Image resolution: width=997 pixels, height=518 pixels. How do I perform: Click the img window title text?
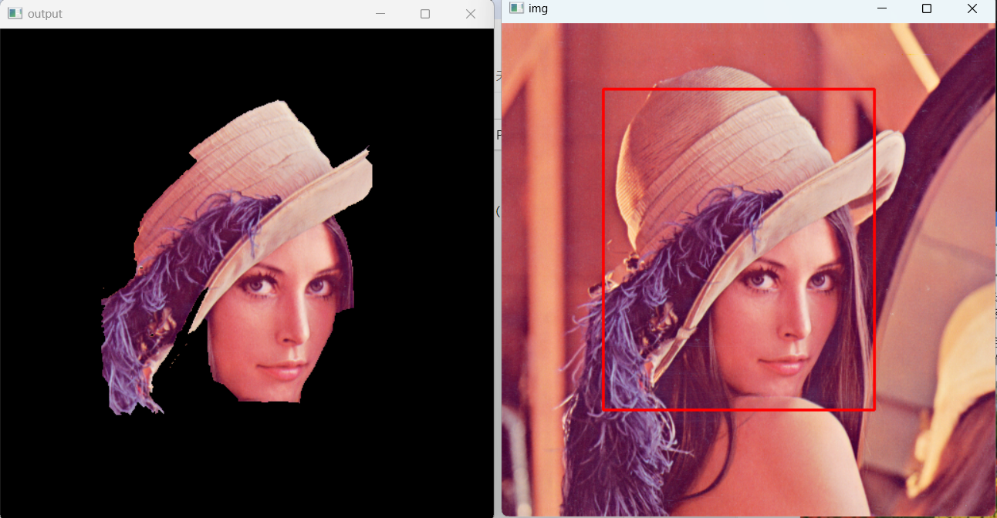pyautogui.click(x=538, y=8)
